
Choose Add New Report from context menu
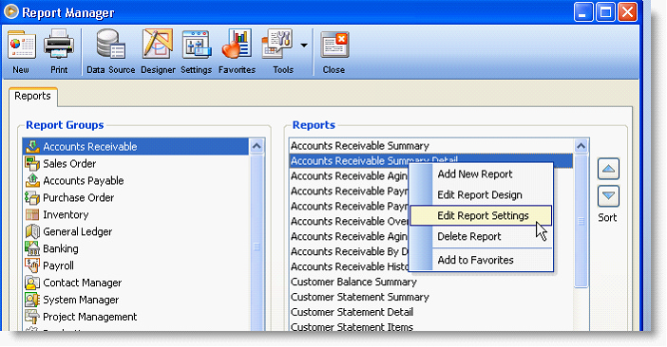481,174
